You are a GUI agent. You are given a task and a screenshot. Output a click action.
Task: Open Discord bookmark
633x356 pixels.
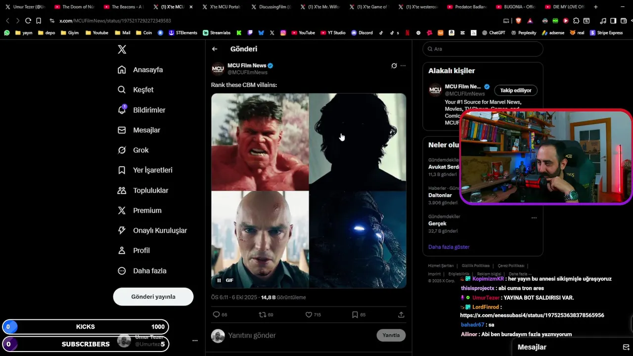pyautogui.click(x=362, y=33)
